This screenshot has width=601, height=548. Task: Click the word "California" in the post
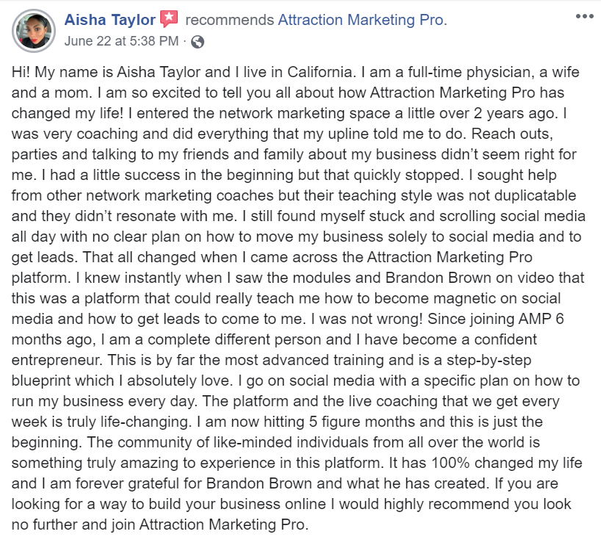coord(322,72)
